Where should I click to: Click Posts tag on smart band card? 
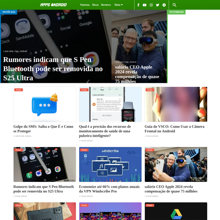(x=84, y=90)
